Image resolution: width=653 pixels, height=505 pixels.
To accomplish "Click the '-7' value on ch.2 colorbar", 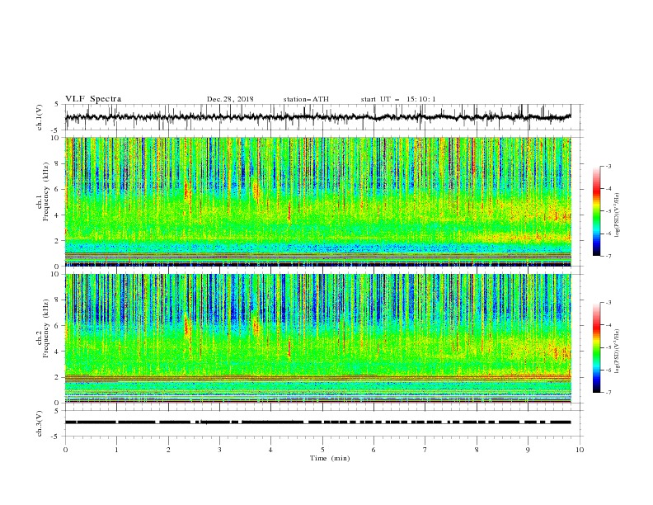I will click(x=608, y=393).
